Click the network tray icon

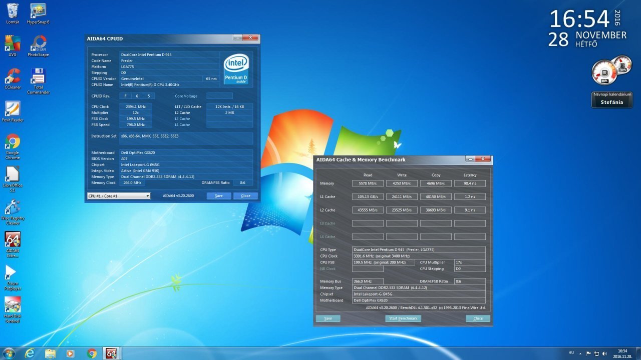[x=596, y=353]
